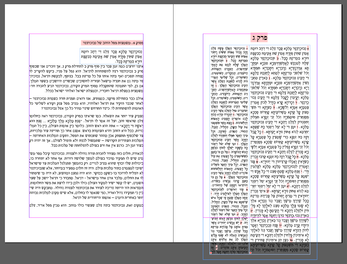This screenshot has width=347, height=264.
Task: Click last line "במקום זאת, נבוכדנצר בונה צלם"
Action: pyautogui.click(x=86, y=205)
